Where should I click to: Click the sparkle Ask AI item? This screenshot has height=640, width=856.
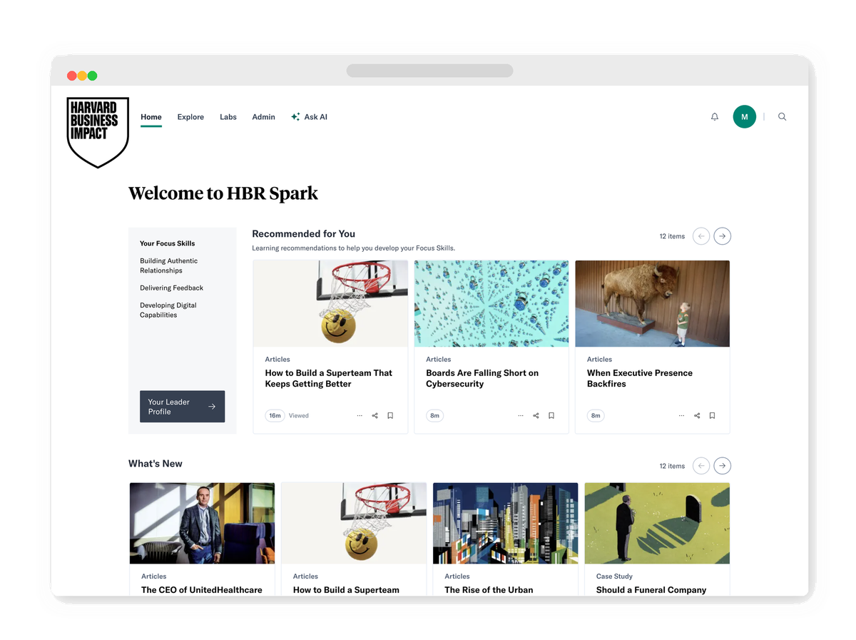[309, 117]
